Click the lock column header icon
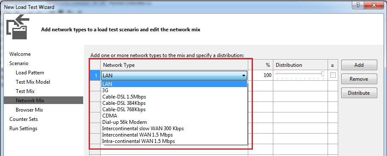 coord(332,65)
